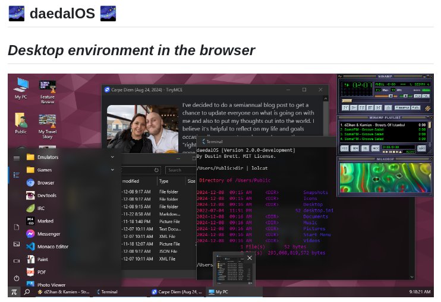
Task: Click Winamp previous track button
Action: tap(346, 108)
